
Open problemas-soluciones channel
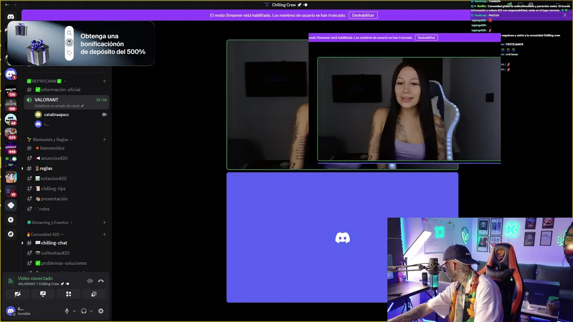pyautogui.click(x=66, y=263)
